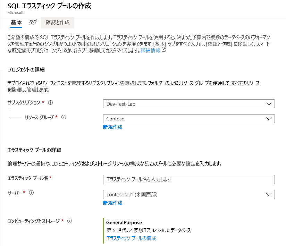Click the プロジェクトの詳細 section heading
The width and height of the screenshot is (286, 246).
pos(26,70)
